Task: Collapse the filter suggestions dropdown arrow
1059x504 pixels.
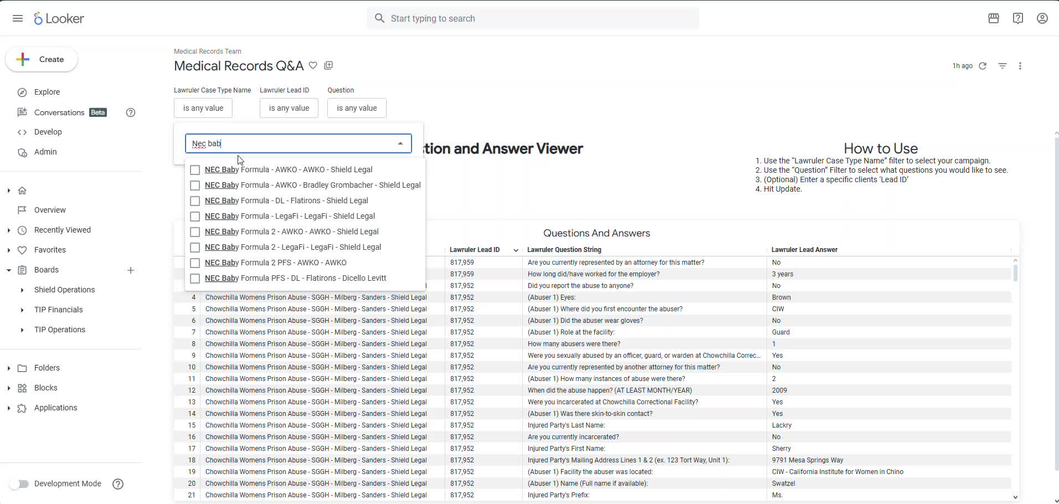Action: coord(400,143)
